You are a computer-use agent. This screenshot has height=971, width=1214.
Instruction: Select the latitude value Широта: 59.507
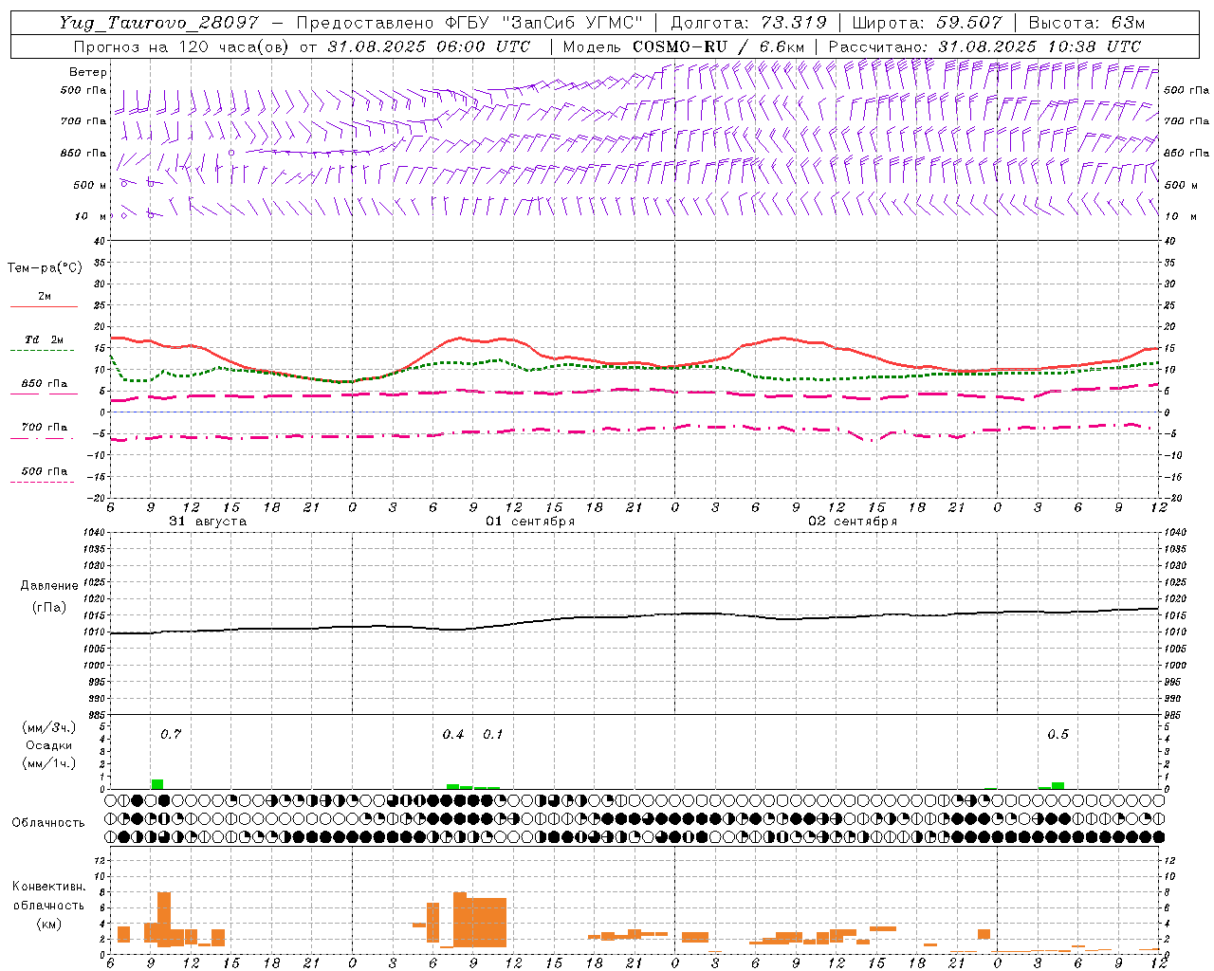click(x=927, y=23)
